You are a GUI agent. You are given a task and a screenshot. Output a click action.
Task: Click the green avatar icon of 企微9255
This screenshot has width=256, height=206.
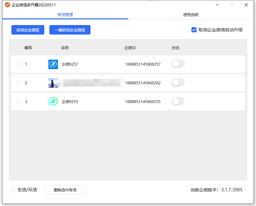click(x=53, y=101)
